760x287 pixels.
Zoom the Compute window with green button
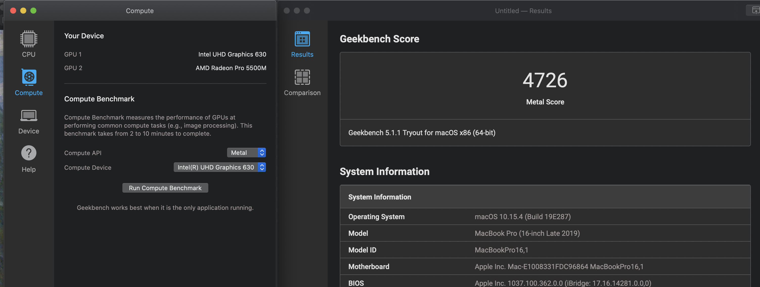point(33,11)
